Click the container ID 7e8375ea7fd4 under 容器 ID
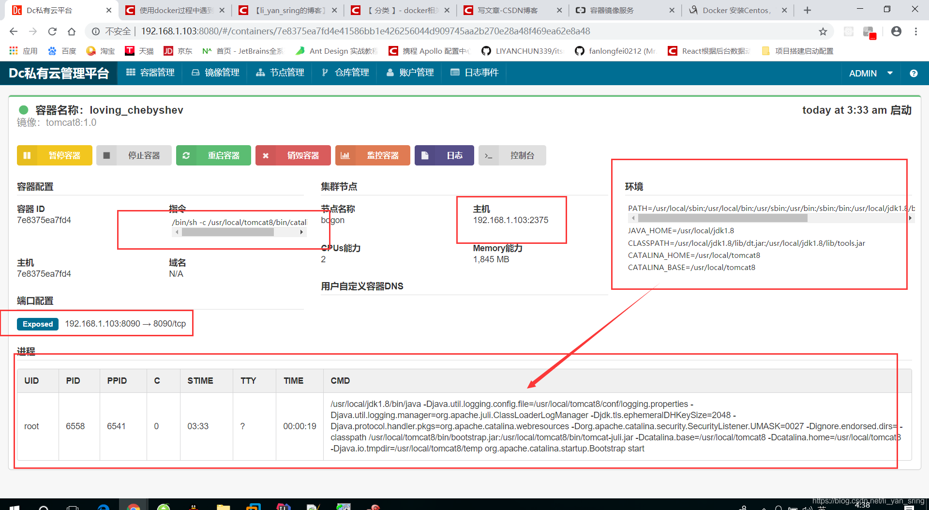The image size is (929, 510). pyautogui.click(x=44, y=220)
